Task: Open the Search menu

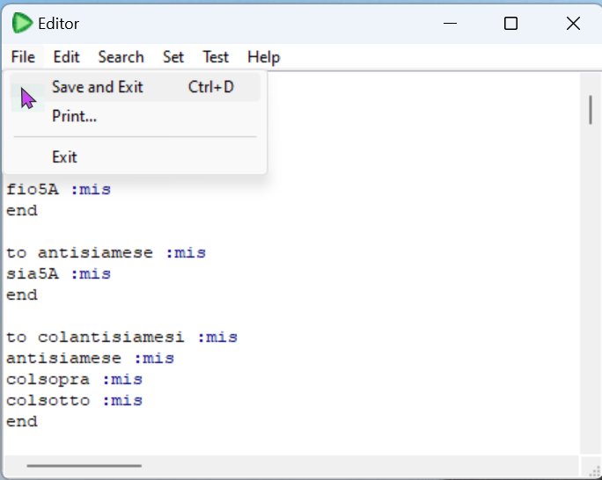Action: [x=121, y=57]
